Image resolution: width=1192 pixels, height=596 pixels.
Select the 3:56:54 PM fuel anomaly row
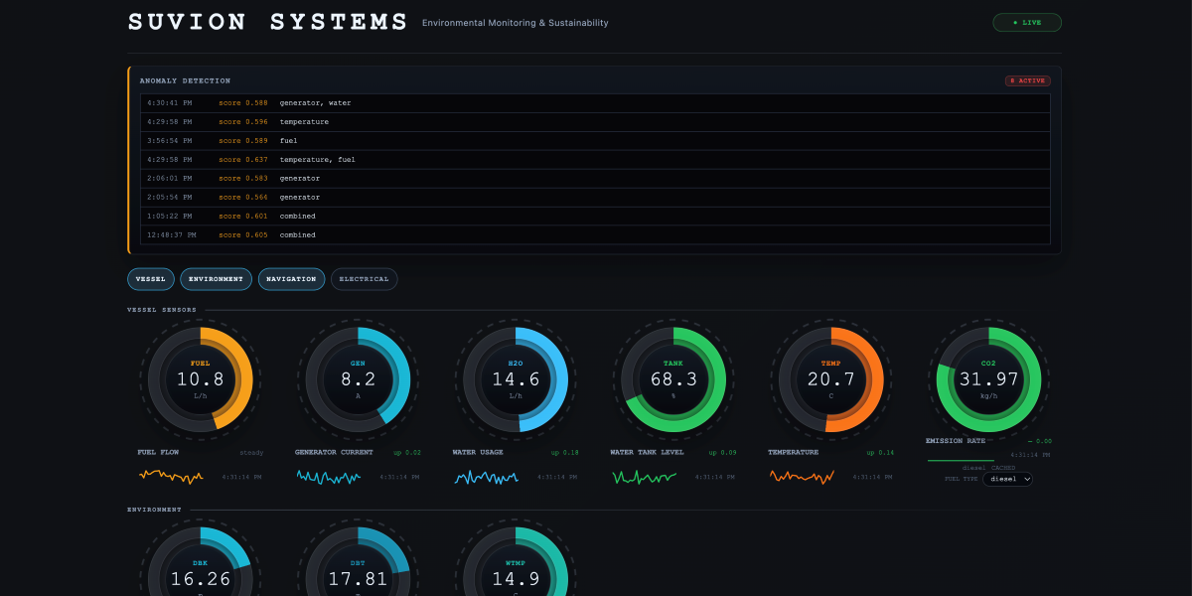(x=595, y=141)
